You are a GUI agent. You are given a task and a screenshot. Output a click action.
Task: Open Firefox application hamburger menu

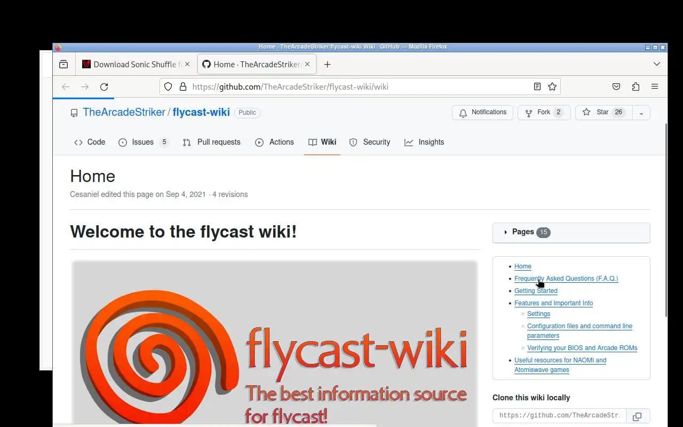(655, 86)
